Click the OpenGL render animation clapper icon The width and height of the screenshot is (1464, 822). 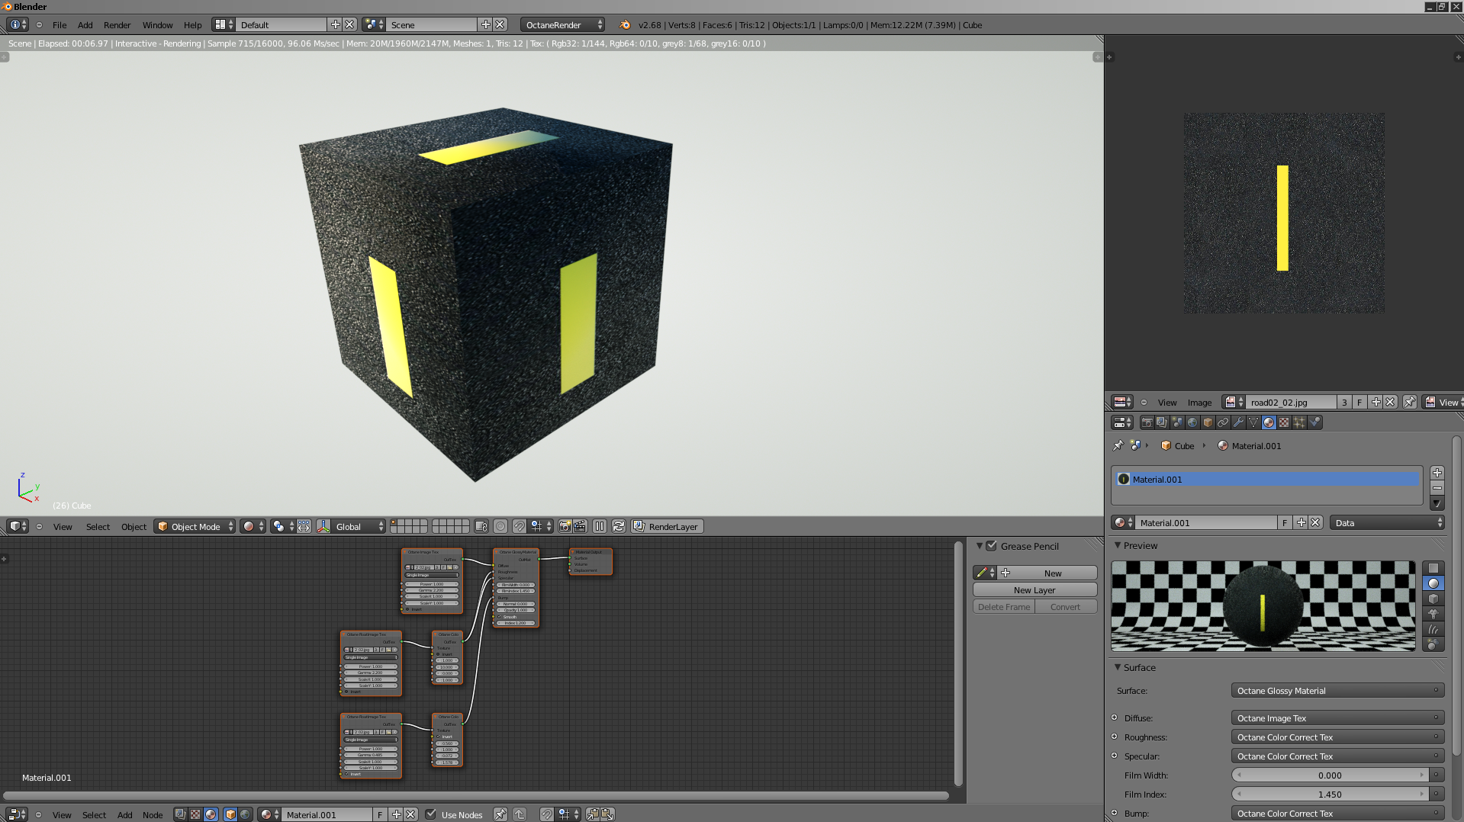(x=580, y=526)
